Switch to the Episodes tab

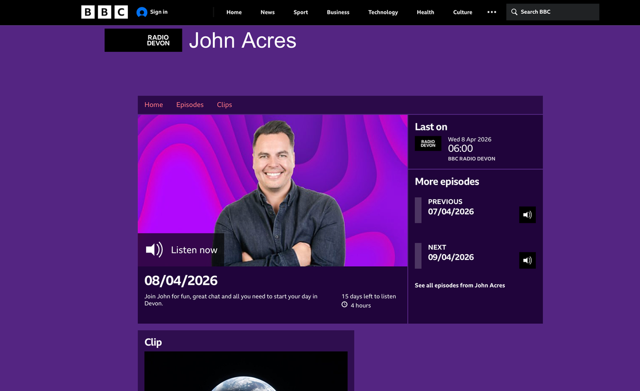[190, 105]
